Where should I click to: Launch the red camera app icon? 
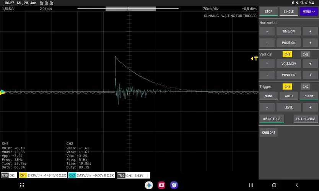pyautogui.click(x=161, y=185)
